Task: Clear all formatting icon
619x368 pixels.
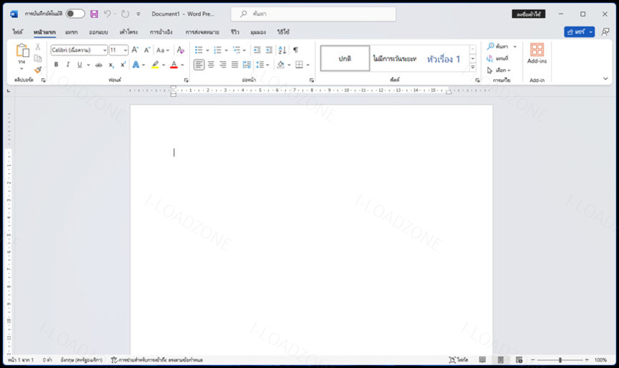Action: [x=181, y=50]
